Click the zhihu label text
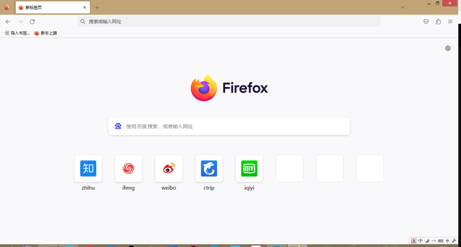 click(88, 188)
